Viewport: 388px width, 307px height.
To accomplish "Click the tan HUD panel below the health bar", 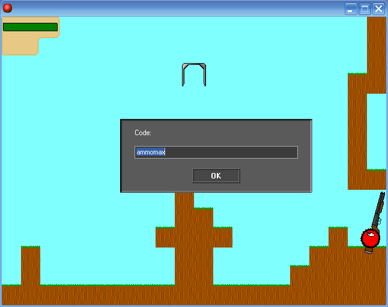I will [x=20, y=46].
